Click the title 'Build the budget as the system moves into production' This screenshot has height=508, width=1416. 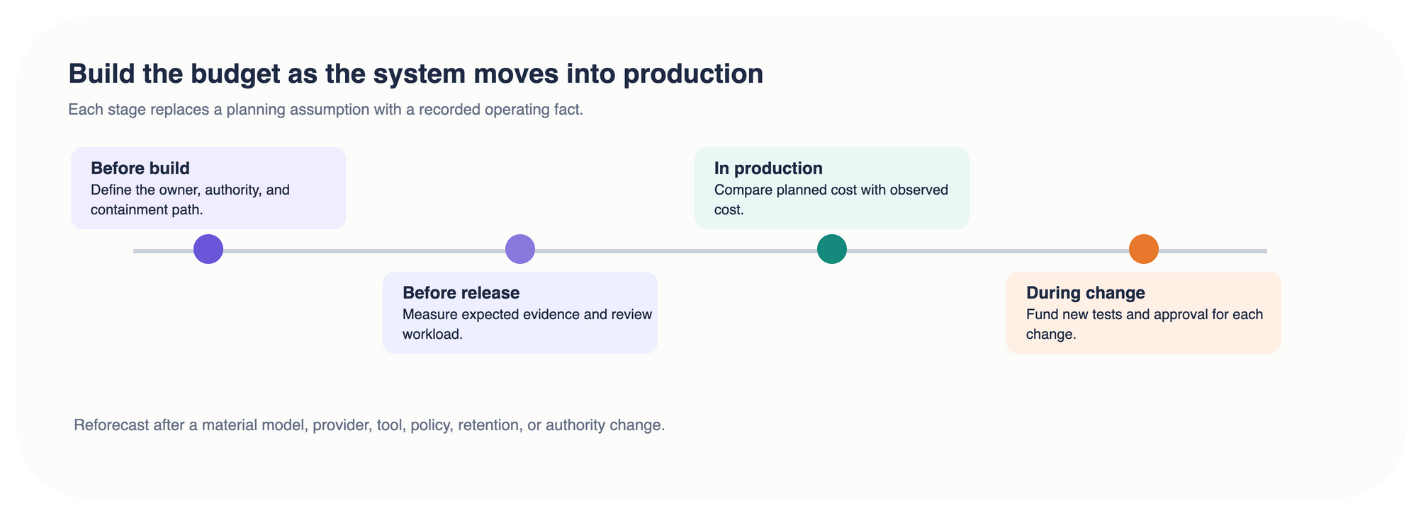point(416,74)
